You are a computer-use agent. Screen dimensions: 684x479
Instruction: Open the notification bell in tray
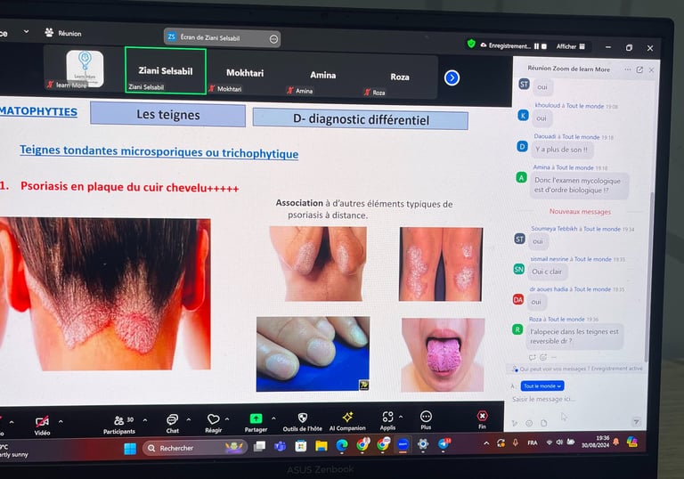click(616, 442)
